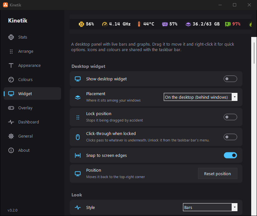Click the drag-dots icon in Lock position row
The width and height of the screenshot is (257, 216).
coord(78,117)
